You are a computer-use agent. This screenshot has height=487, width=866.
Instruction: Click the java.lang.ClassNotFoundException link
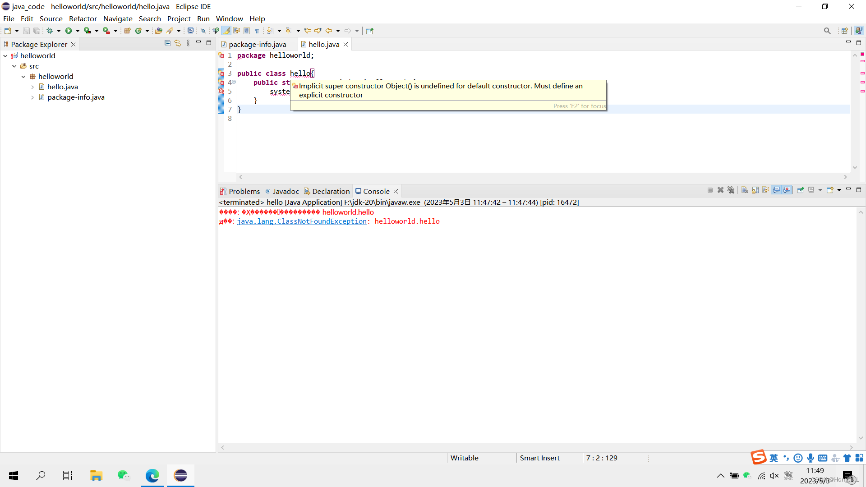pyautogui.click(x=302, y=221)
